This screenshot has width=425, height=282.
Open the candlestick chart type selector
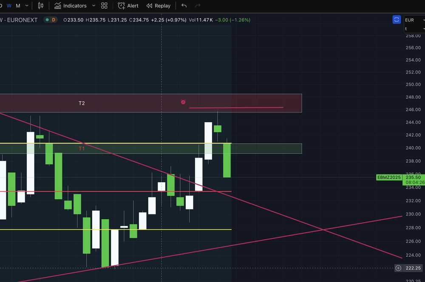click(x=40, y=6)
